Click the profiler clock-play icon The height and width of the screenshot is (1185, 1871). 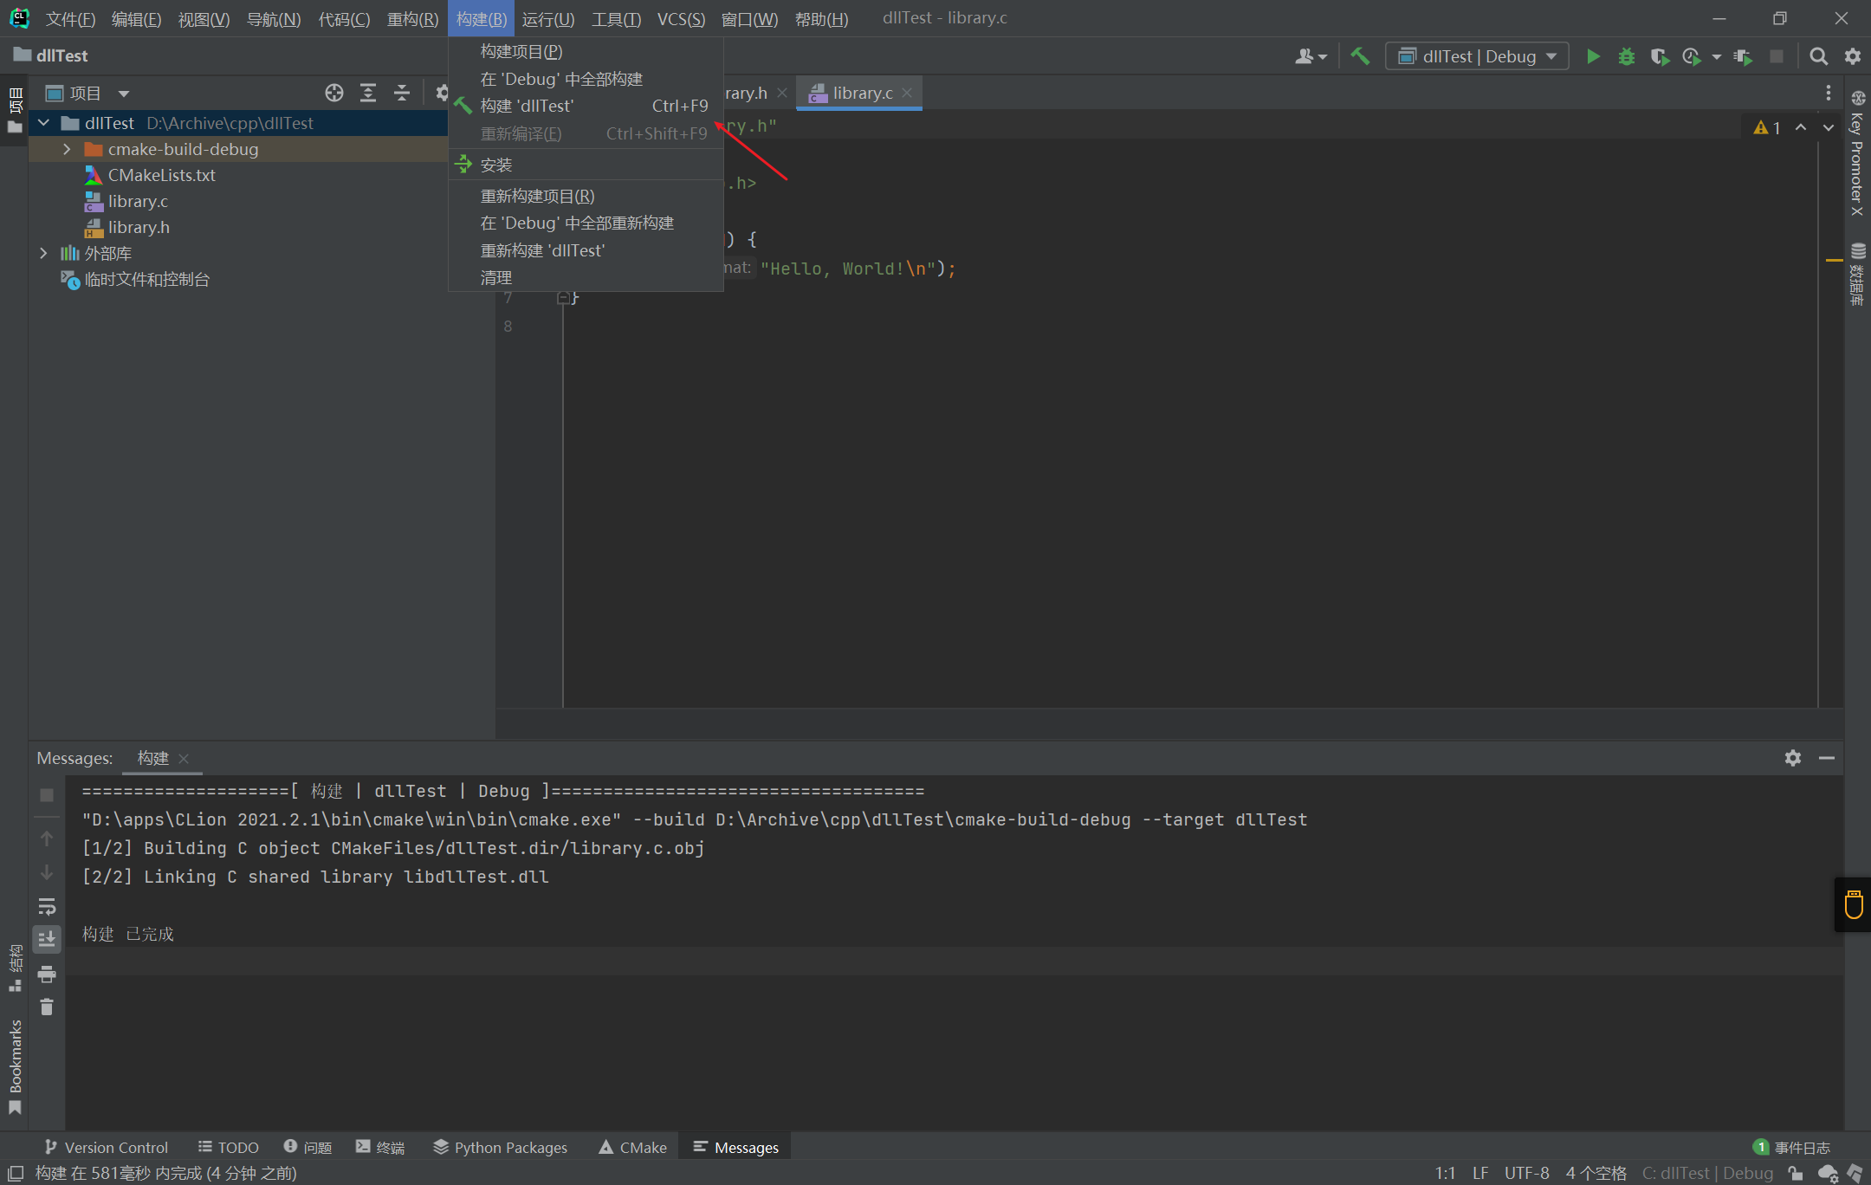tap(1691, 56)
